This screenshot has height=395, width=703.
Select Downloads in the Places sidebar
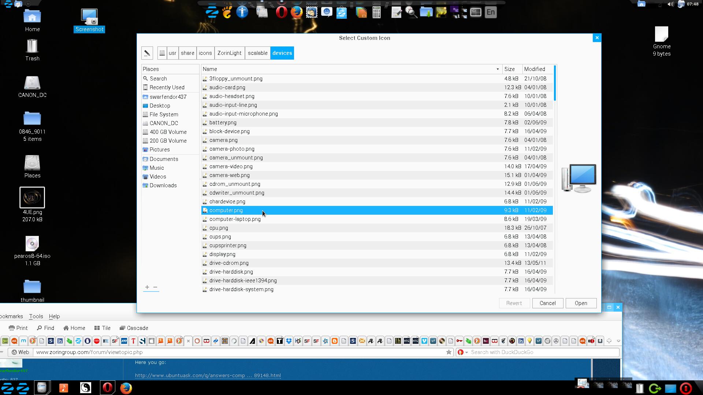point(163,185)
